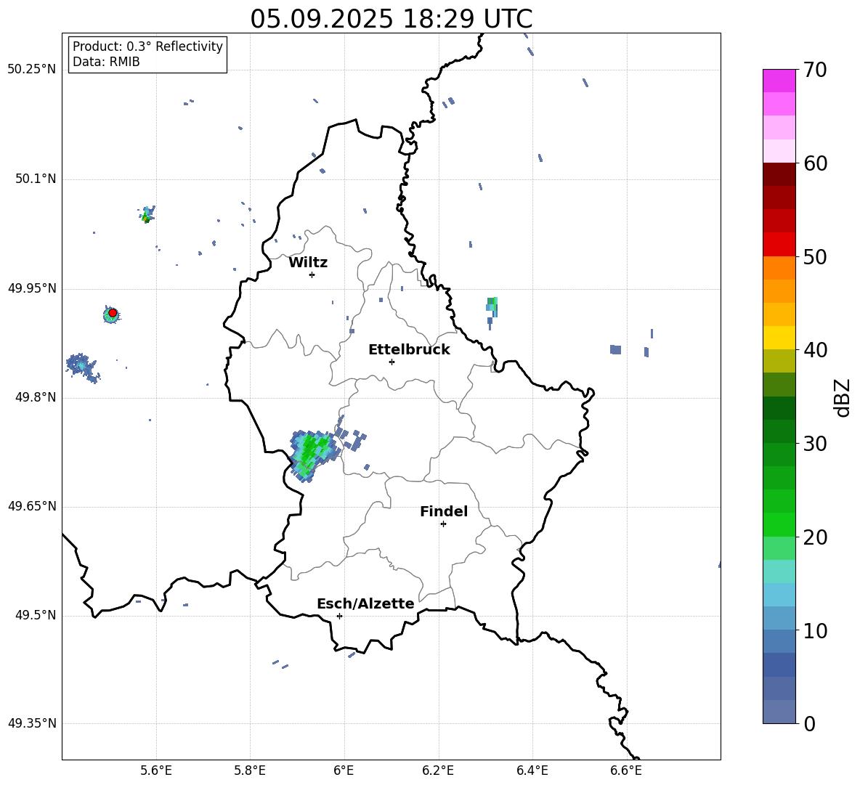Click the dBZ colorbar axis label
Screen dimensions: 860x785
coord(842,397)
